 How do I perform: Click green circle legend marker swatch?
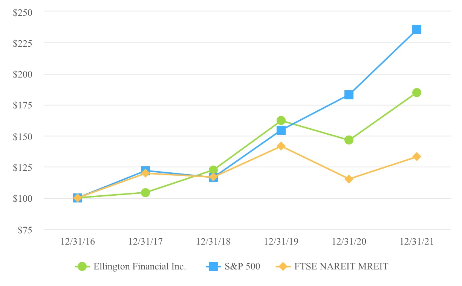[83, 266]
